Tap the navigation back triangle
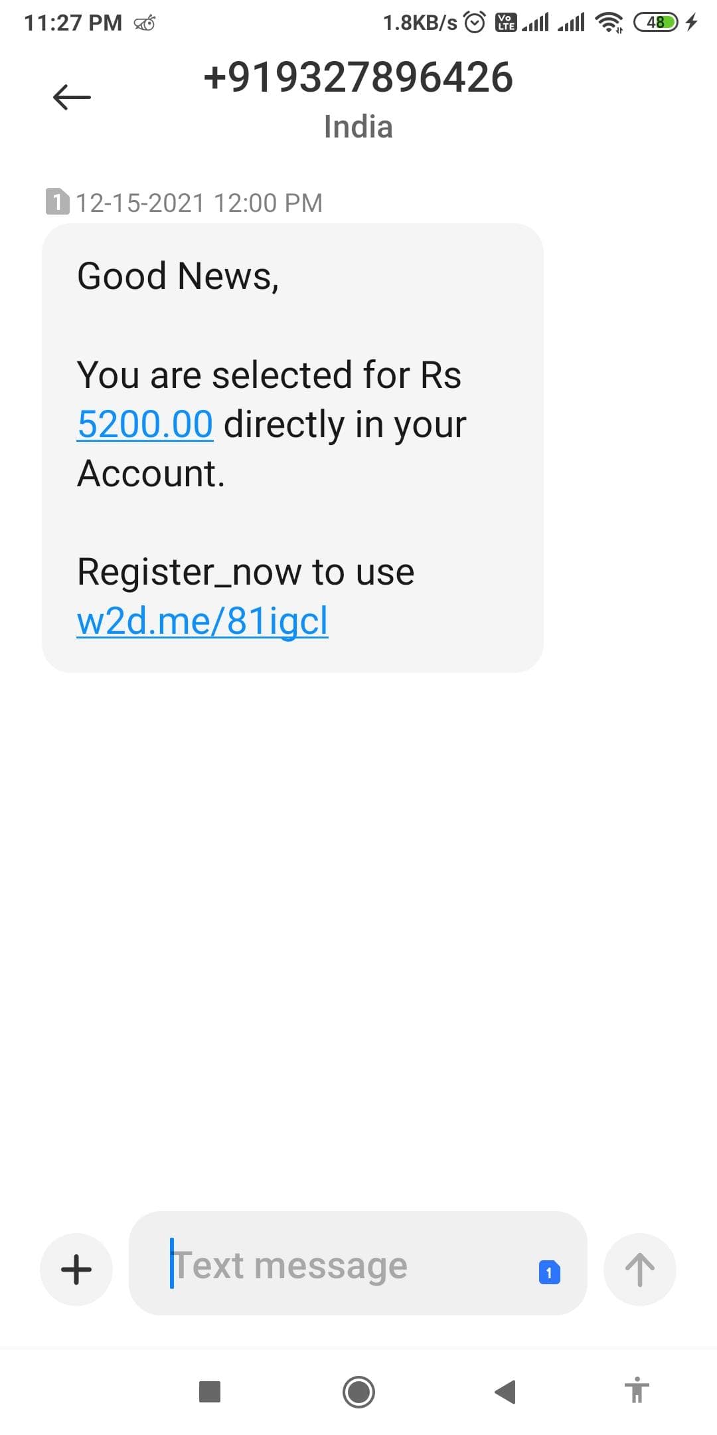The width and height of the screenshot is (717, 1435). (x=505, y=1390)
